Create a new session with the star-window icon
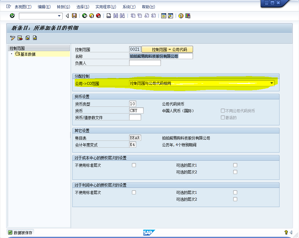The image size is (299, 238). click(x=164, y=16)
